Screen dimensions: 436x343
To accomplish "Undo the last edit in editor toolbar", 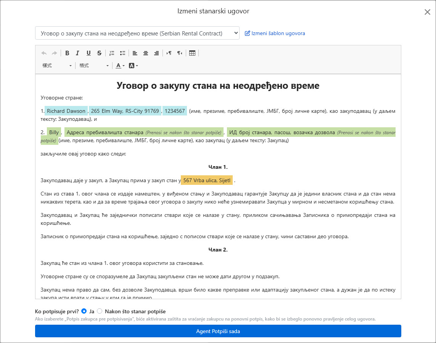I will click(44, 53).
